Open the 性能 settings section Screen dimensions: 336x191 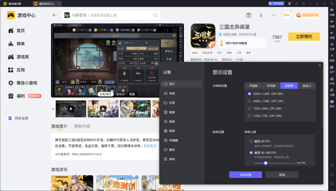click(172, 93)
